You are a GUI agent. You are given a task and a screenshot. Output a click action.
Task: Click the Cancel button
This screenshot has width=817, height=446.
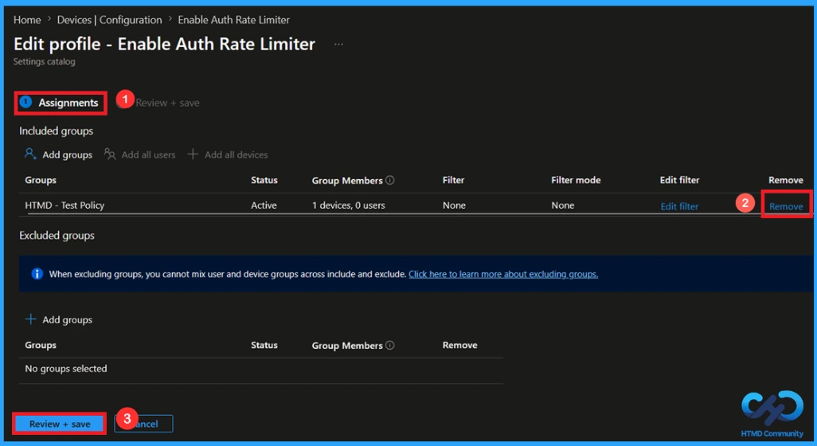pos(144,424)
